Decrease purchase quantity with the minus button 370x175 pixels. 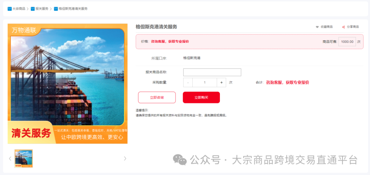188,82
